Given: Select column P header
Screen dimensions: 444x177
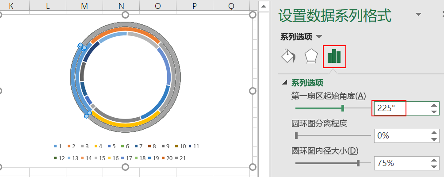Looking at the screenshot, I should pos(195,6).
